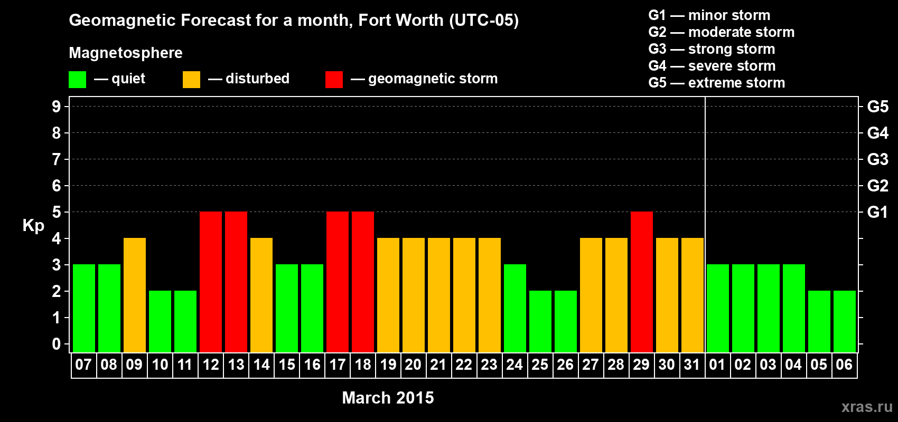This screenshot has width=898, height=422.
Task: Click the 'G3 — strong storm' legend line
Action: [712, 49]
